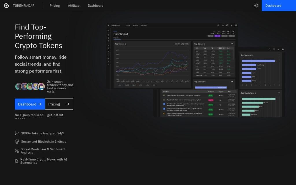Image resolution: width=296 pixels, height=185 pixels.
Task: Click the icon beside Sector and Blockchain Indices
Action: 17,142
